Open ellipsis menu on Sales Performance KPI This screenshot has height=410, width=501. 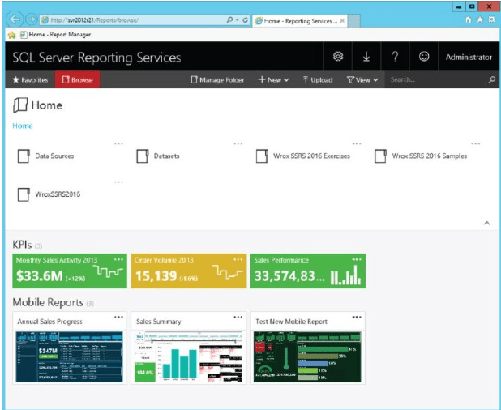click(357, 259)
